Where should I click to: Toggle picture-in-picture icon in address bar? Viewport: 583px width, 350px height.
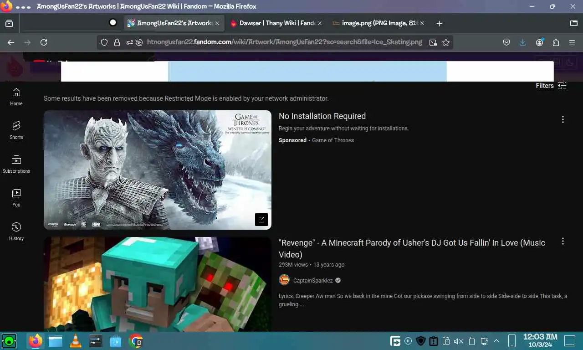click(x=433, y=42)
